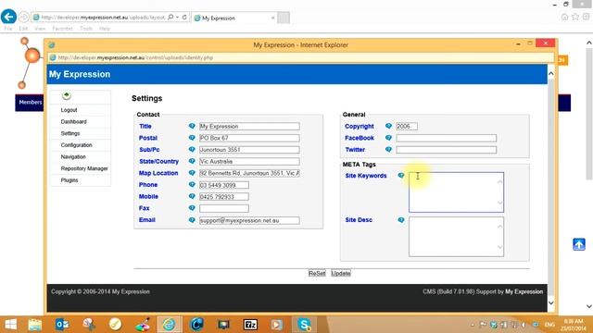Open Repository Manager in the sidebar

coord(84,168)
